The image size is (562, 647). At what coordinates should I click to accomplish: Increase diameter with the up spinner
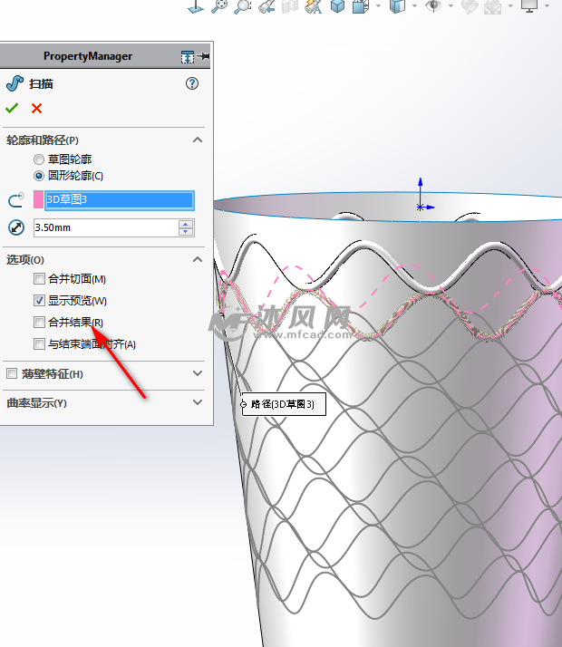pyautogui.click(x=186, y=224)
